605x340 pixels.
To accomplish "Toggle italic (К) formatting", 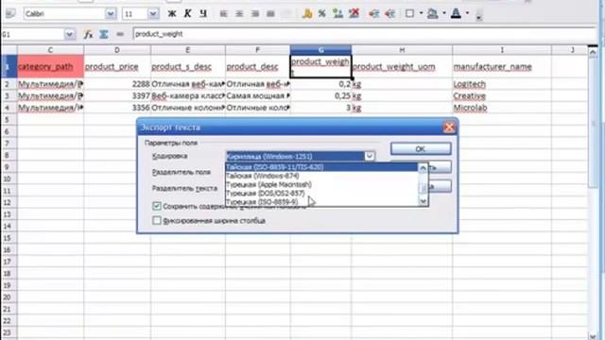I will click(187, 14).
